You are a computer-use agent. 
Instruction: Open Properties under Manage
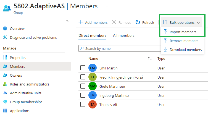pyautogui.click(x=18, y=58)
